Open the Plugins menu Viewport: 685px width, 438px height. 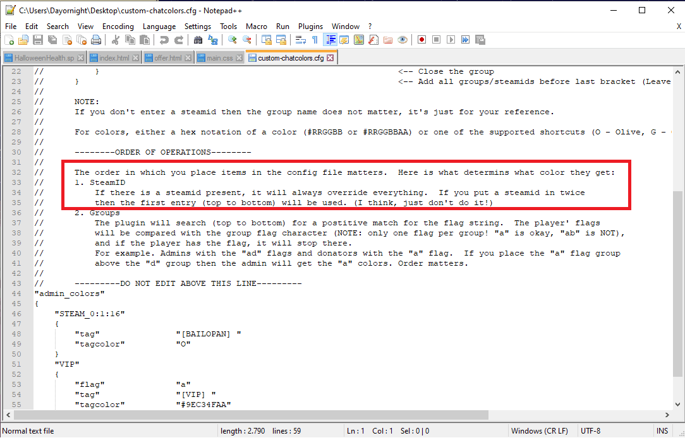click(310, 27)
